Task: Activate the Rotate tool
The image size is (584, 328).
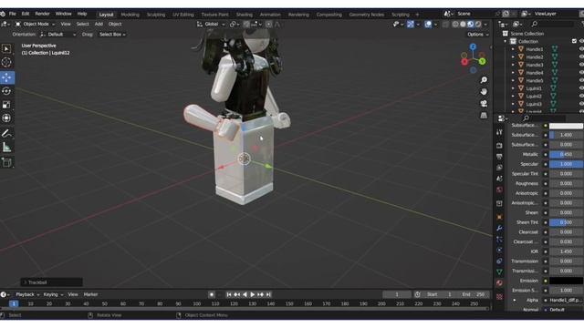Action: 6,91
